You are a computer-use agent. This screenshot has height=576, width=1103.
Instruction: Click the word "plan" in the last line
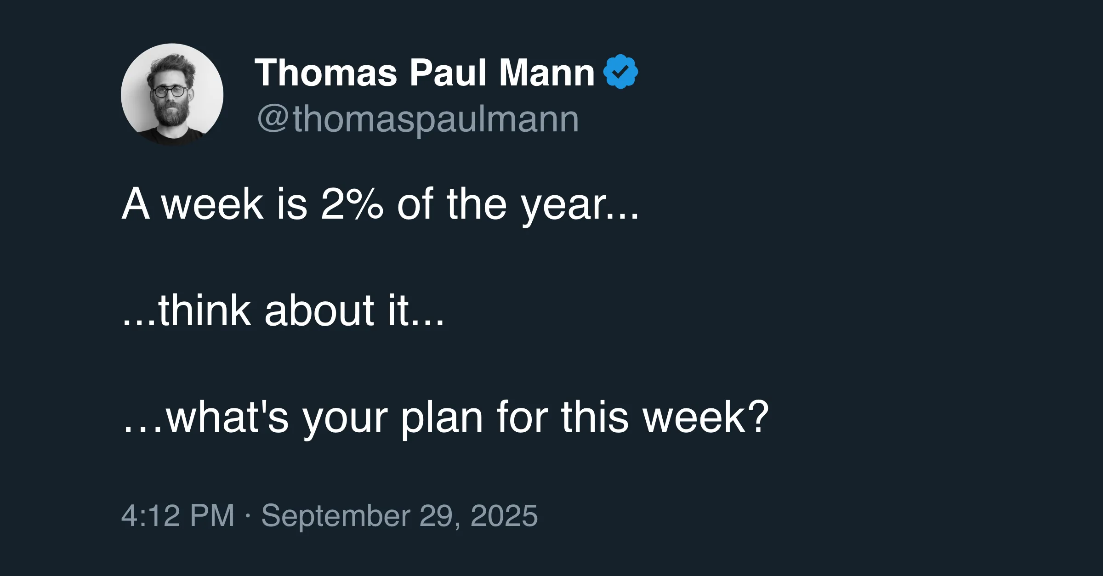442,418
